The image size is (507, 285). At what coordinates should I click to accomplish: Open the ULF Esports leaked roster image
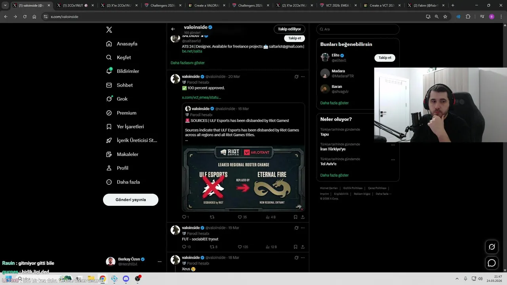pos(243,179)
